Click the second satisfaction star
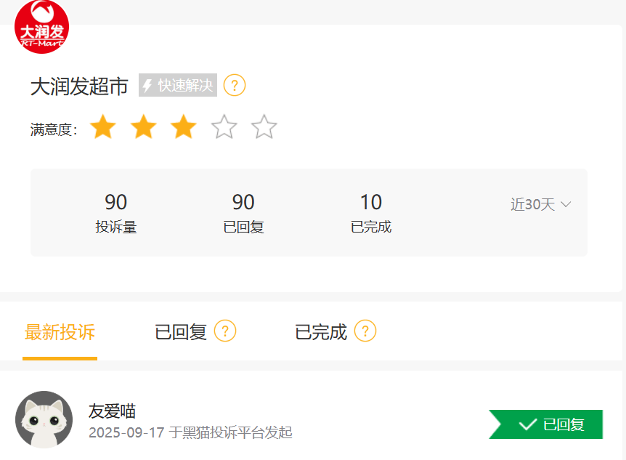Viewport: 626px width, 460px height. tap(144, 127)
